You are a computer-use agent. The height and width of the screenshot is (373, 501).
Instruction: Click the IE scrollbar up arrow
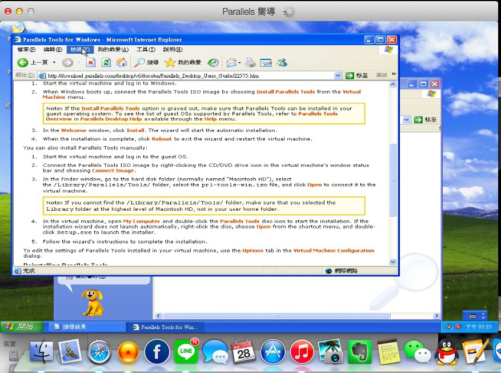click(393, 85)
